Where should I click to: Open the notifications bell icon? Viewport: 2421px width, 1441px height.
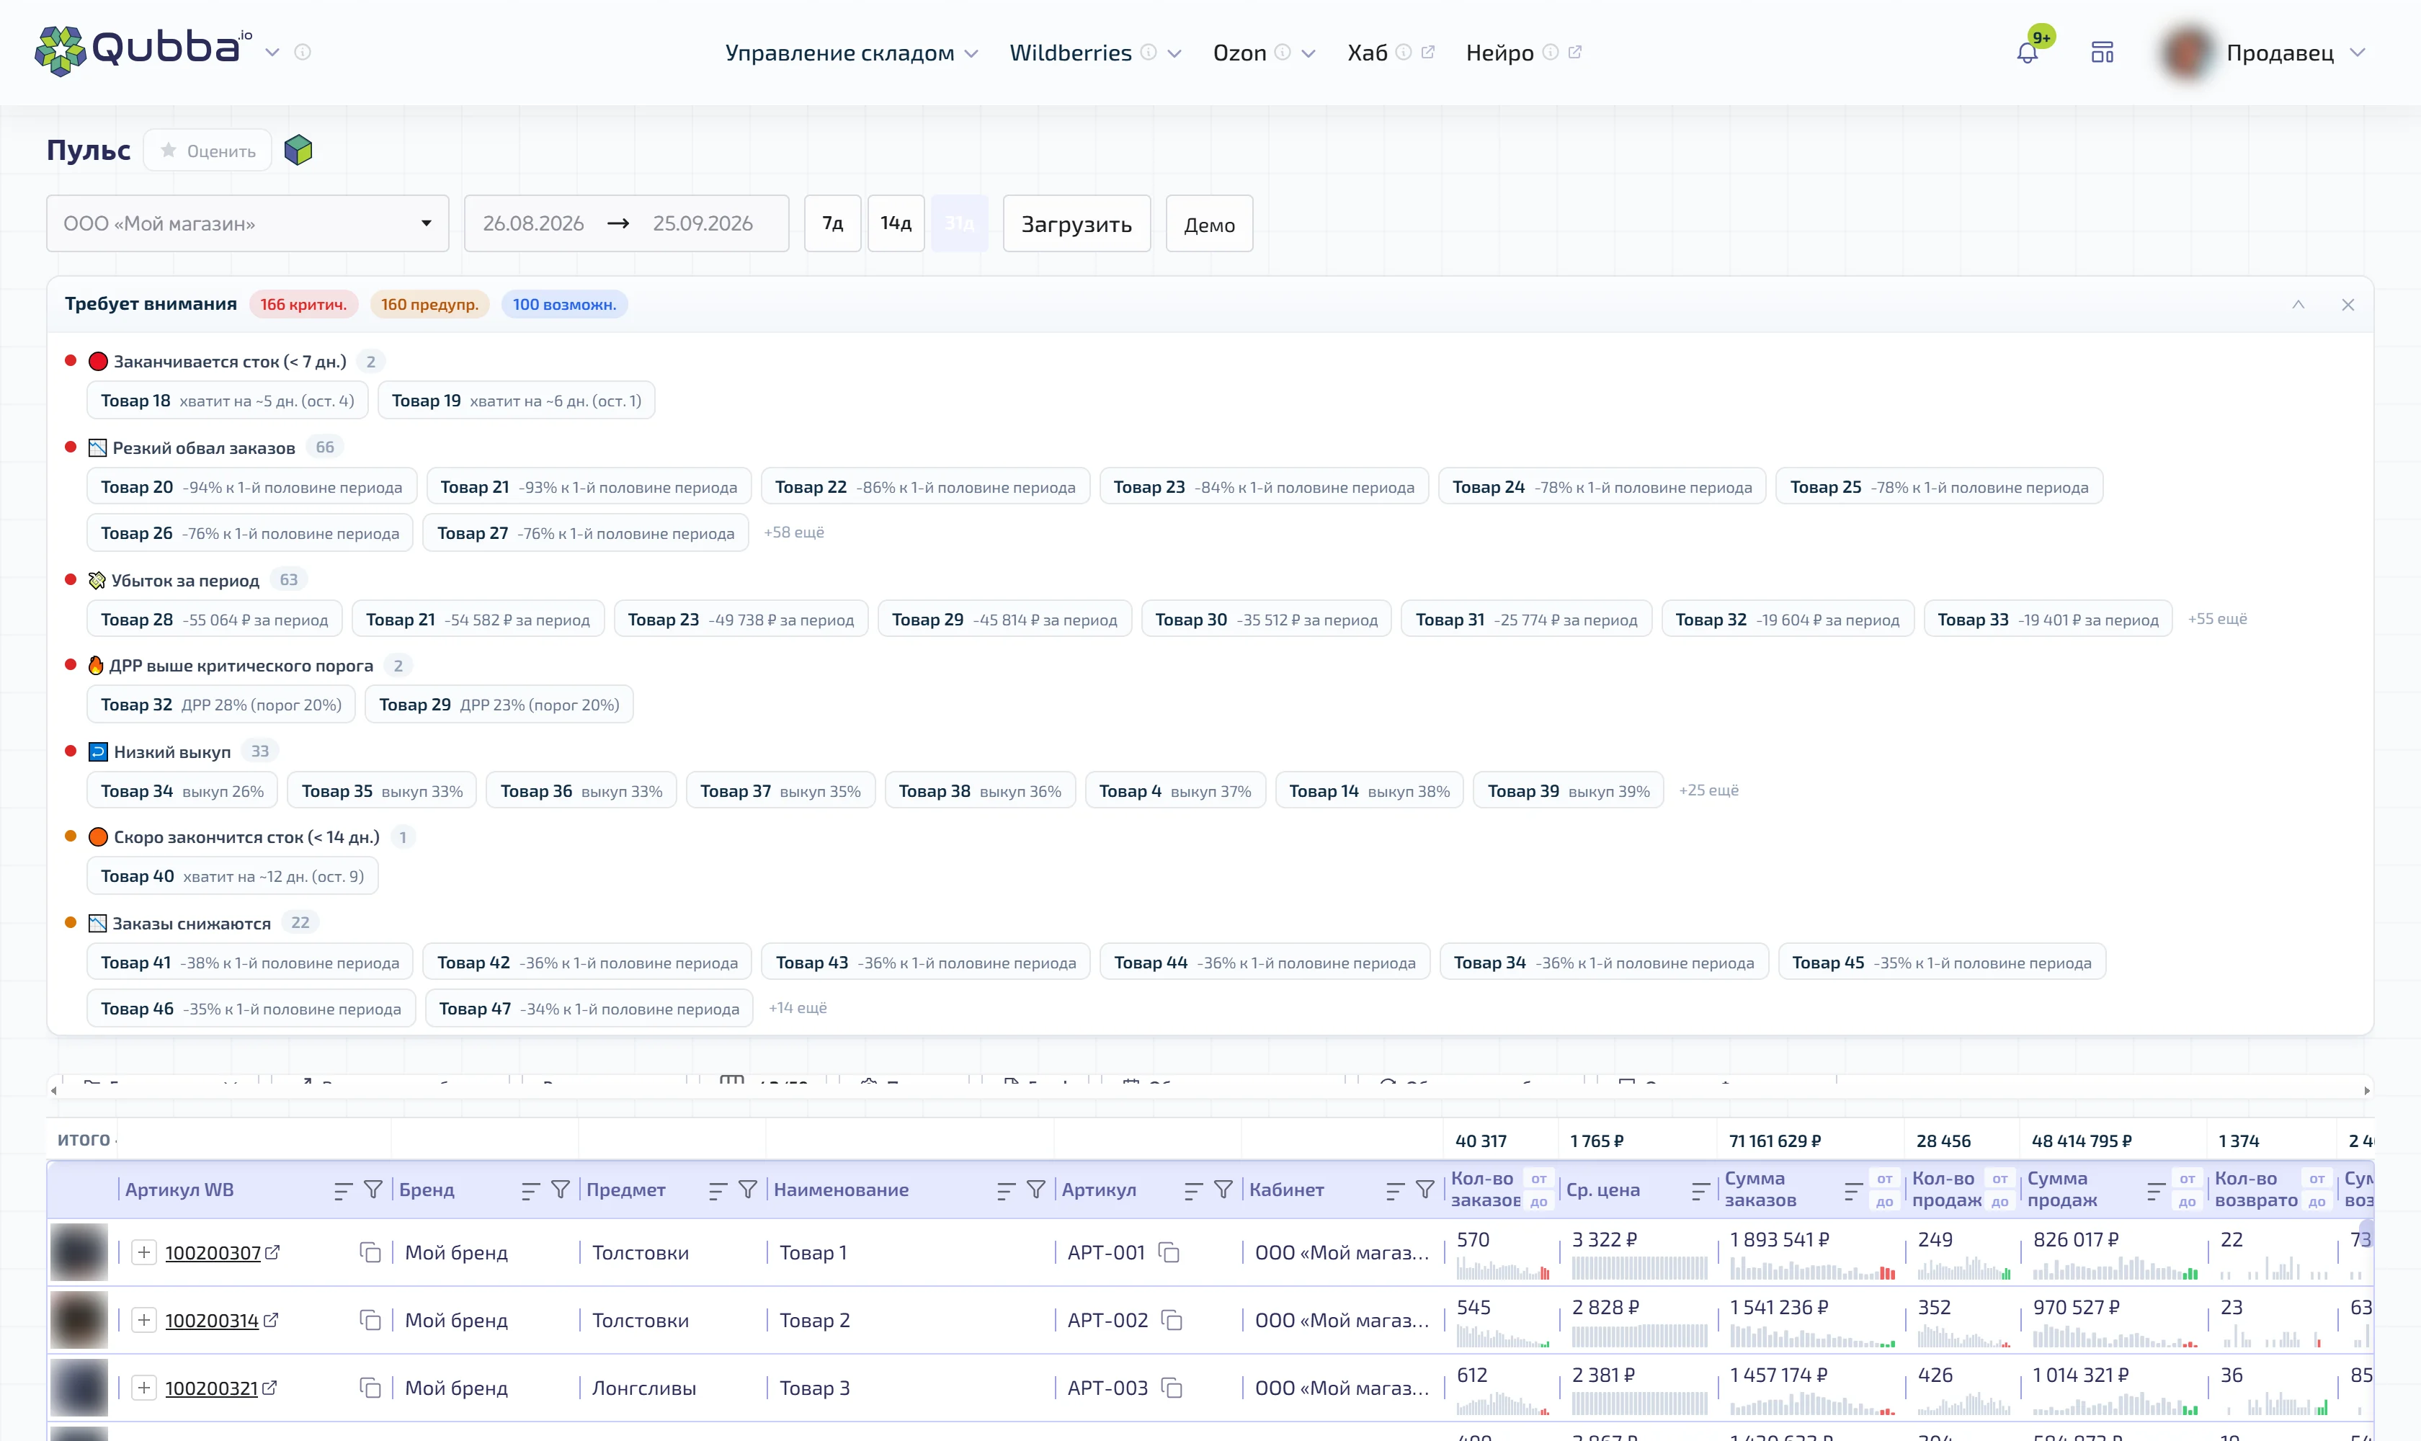(x=2027, y=53)
